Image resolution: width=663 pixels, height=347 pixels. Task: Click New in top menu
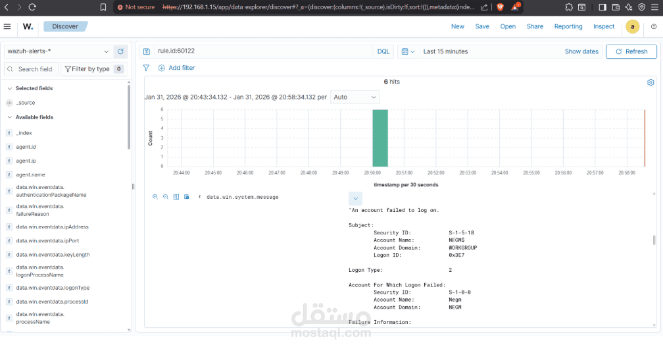tap(458, 26)
